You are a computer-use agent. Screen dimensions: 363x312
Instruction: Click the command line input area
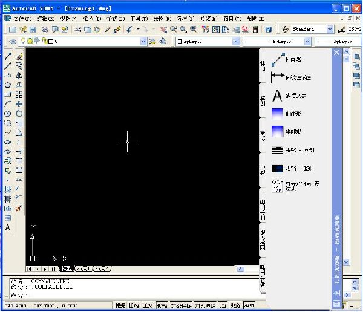[x=134, y=296]
